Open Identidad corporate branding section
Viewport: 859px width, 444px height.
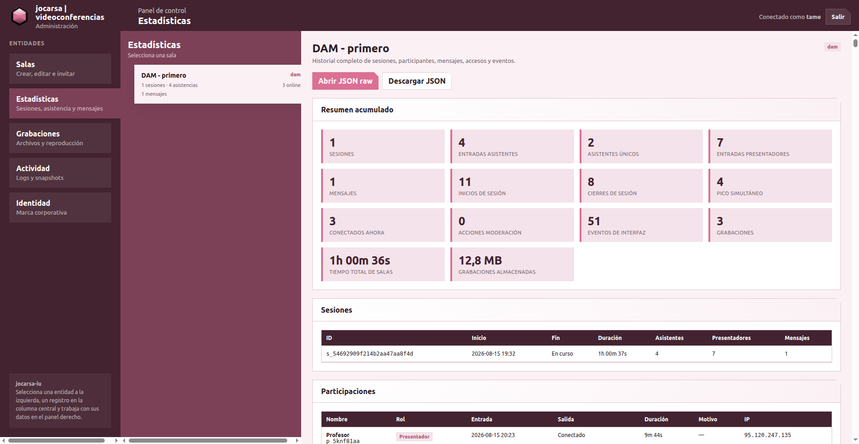[x=60, y=207]
